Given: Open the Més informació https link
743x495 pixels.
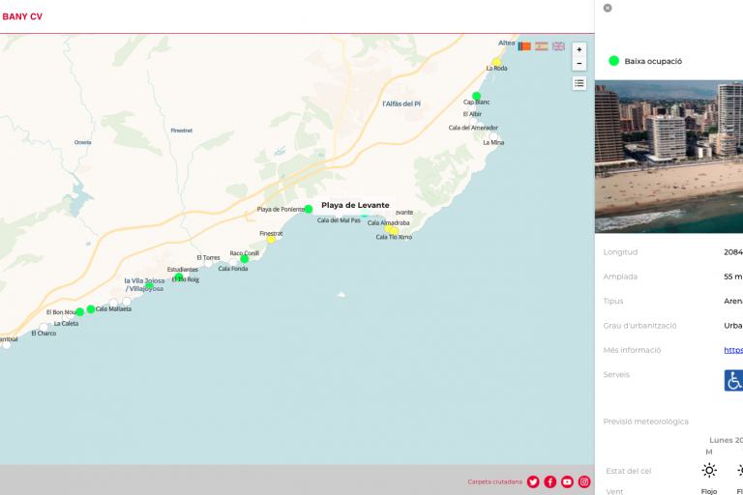Looking at the screenshot, I should pyautogui.click(x=733, y=350).
